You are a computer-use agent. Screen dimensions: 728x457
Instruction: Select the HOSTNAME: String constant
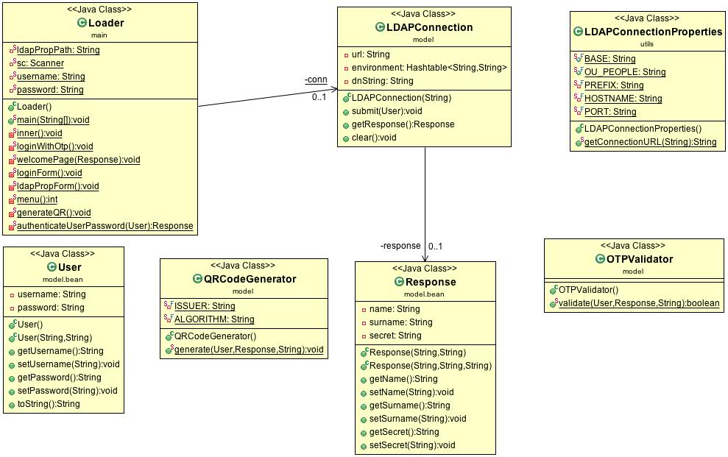[623, 99]
